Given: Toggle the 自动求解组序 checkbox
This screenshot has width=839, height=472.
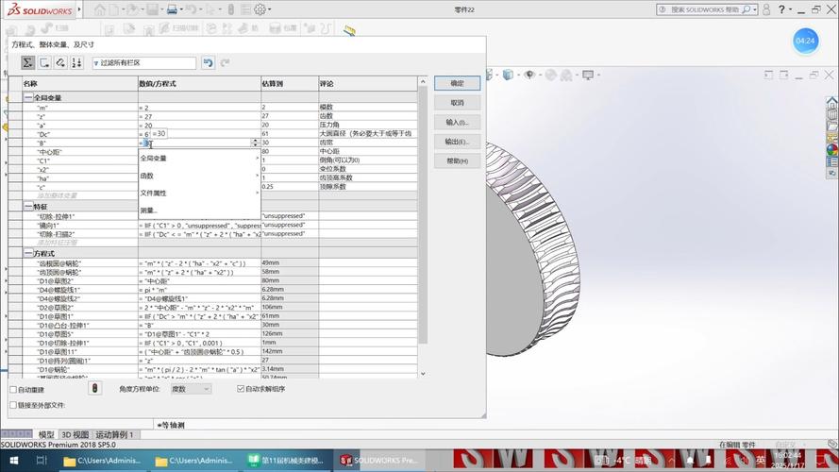Looking at the screenshot, I should (241, 389).
